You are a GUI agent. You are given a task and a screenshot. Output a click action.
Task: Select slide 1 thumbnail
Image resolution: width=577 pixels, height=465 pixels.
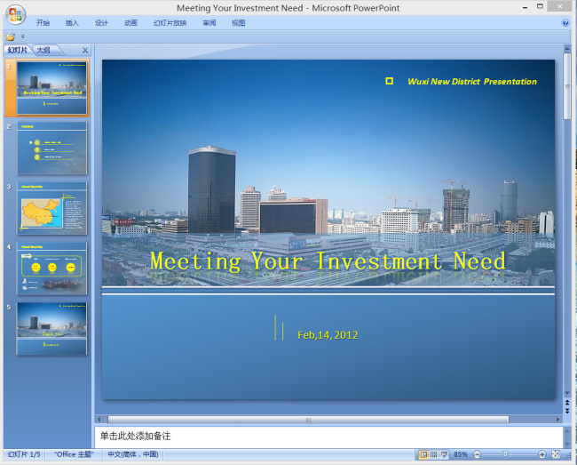[x=51, y=88]
